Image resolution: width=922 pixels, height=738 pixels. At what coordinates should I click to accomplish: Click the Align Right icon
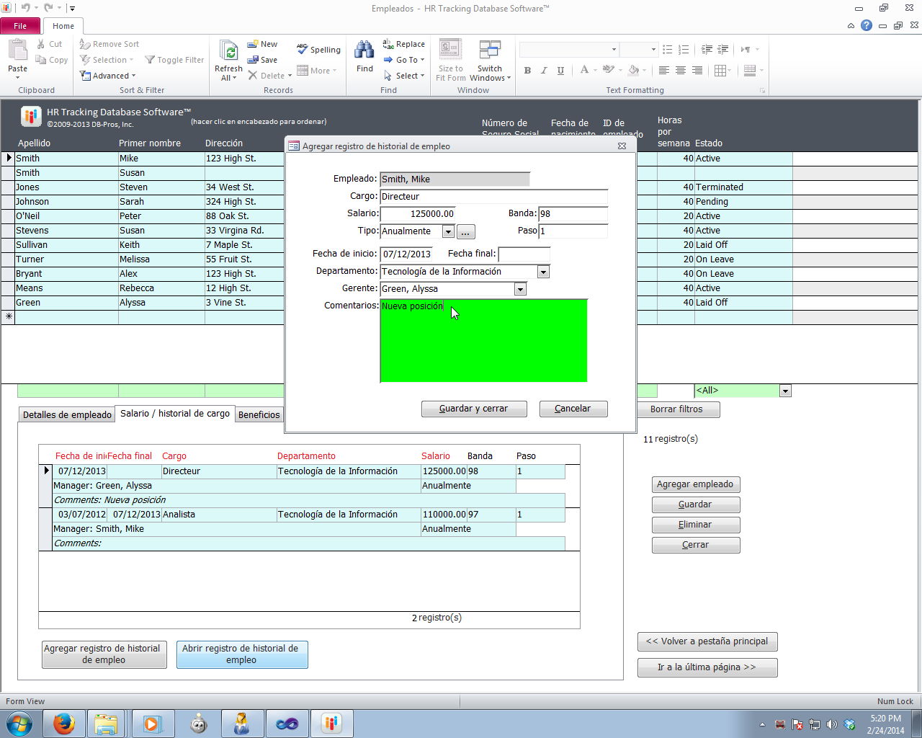point(697,71)
